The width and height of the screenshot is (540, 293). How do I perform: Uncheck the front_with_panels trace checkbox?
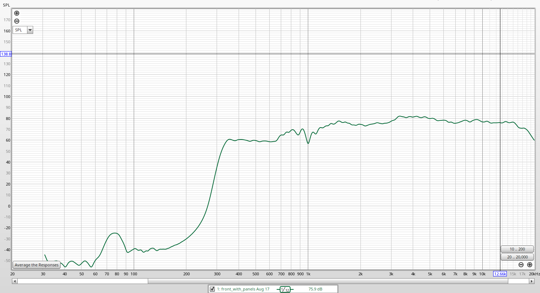[212, 289]
